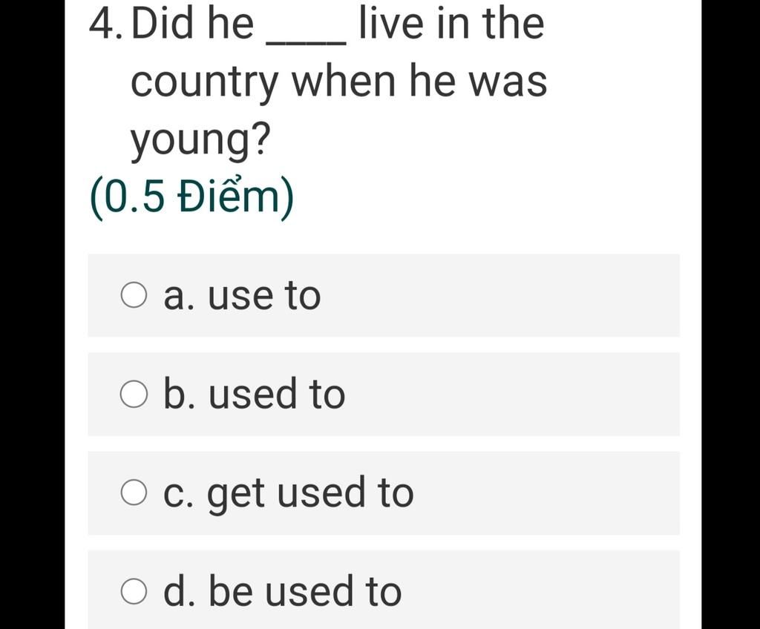Click blank gray space in option d row
Image resolution: width=760 pixels, height=629 pixels.
click(540, 592)
